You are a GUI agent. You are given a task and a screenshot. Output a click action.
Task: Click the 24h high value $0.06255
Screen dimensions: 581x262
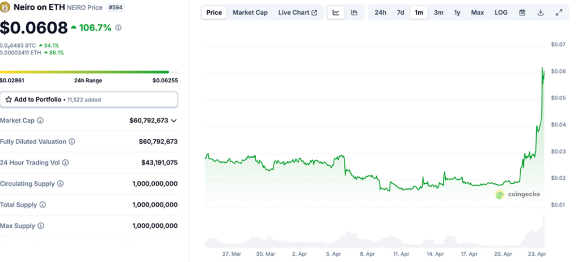[165, 81]
